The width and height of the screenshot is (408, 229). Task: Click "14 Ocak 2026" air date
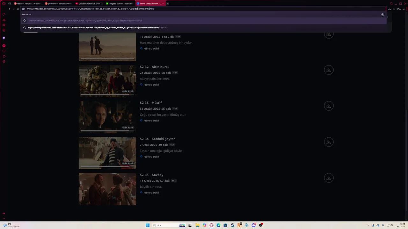point(149,181)
